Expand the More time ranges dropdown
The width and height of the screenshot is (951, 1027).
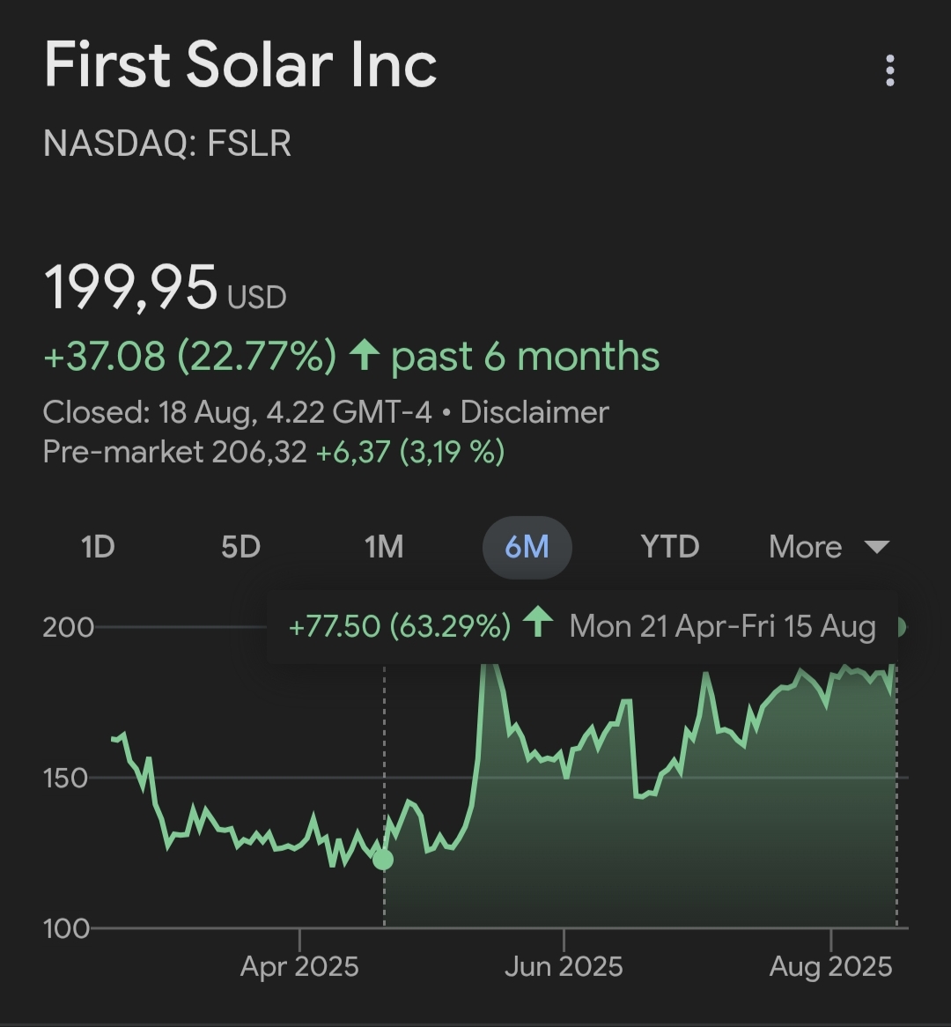[x=828, y=547]
